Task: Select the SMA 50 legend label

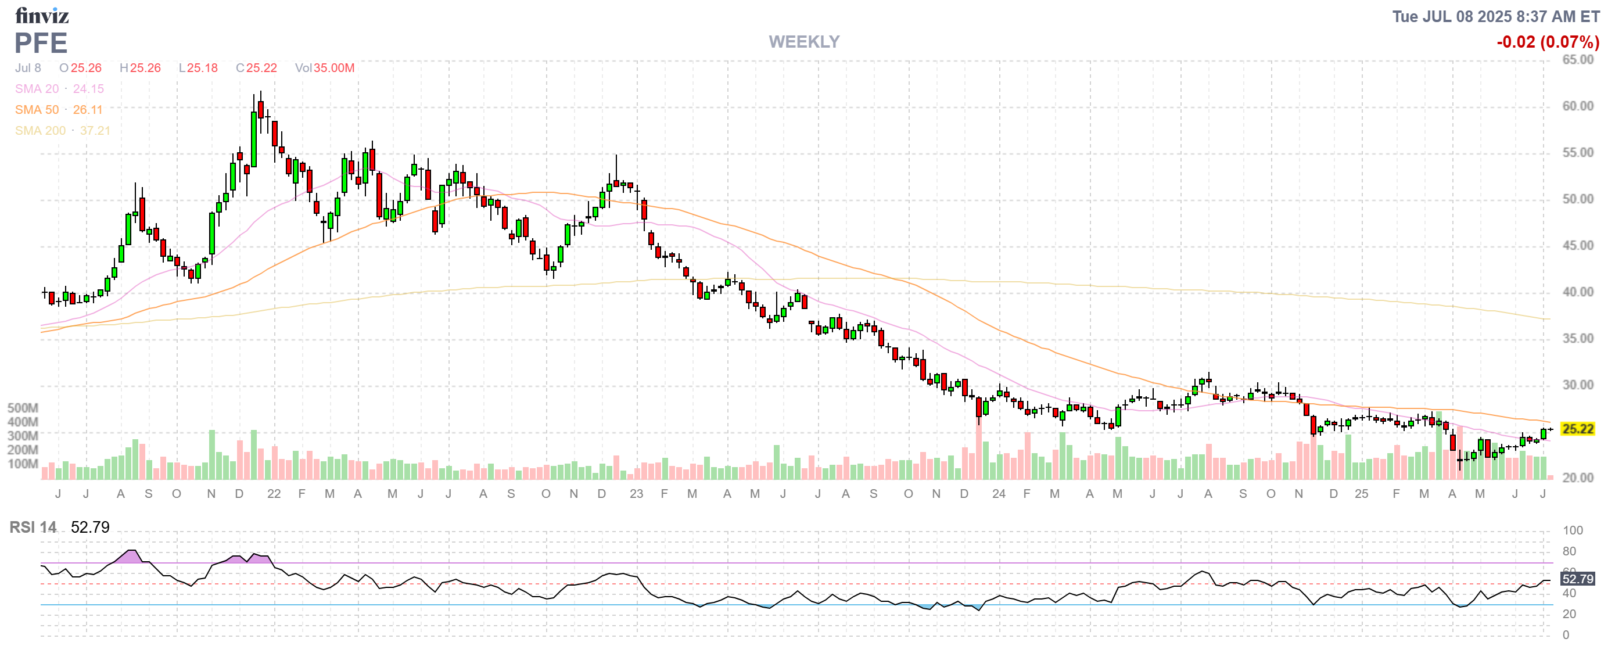Action: 37,110
